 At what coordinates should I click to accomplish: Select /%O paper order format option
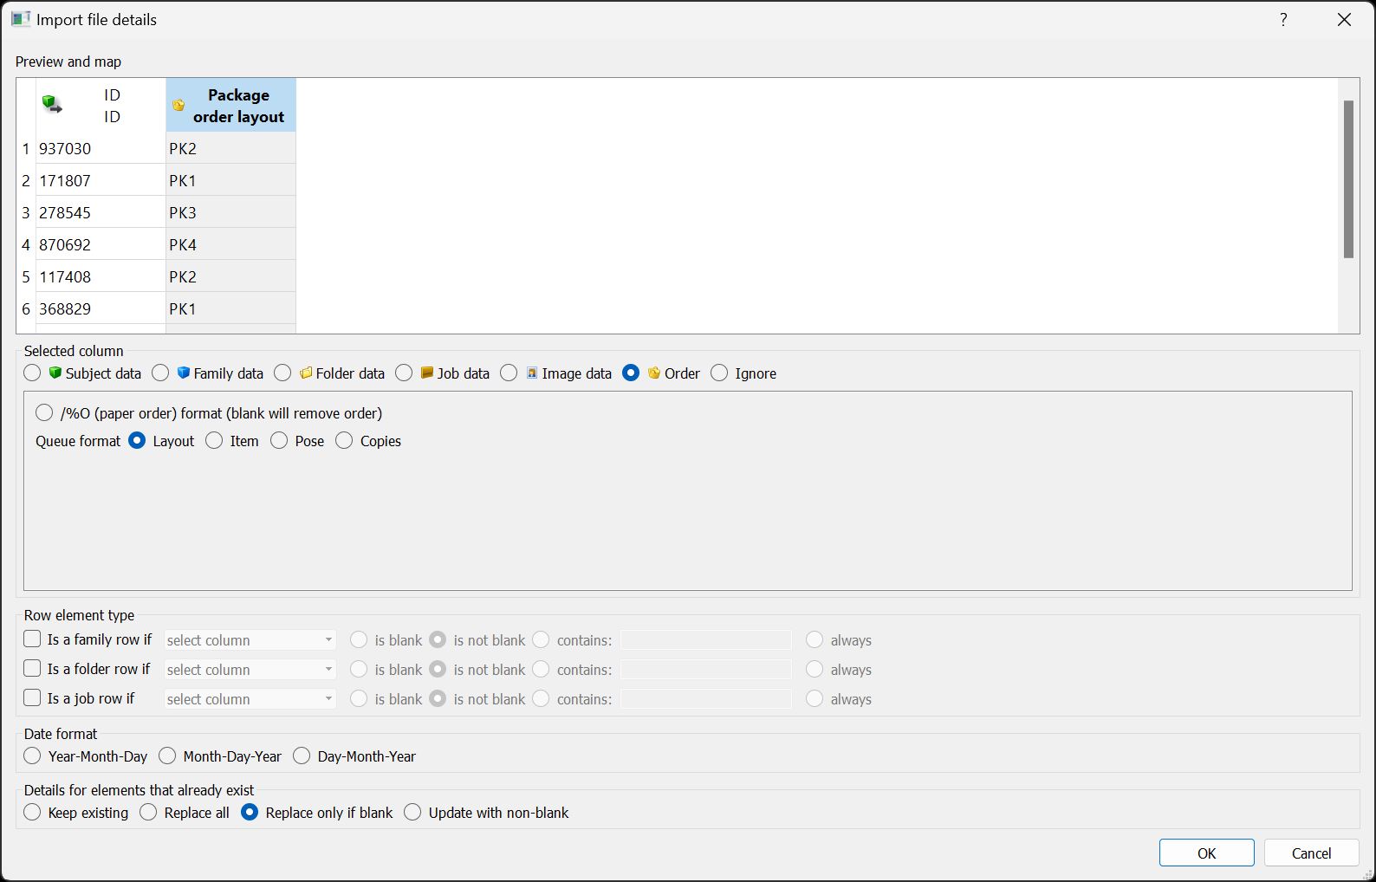[x=44, y=412]
